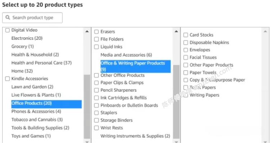Select the highlighted Office Products (20) item
This screenshot has height=143, width=271.
point(46,104)
